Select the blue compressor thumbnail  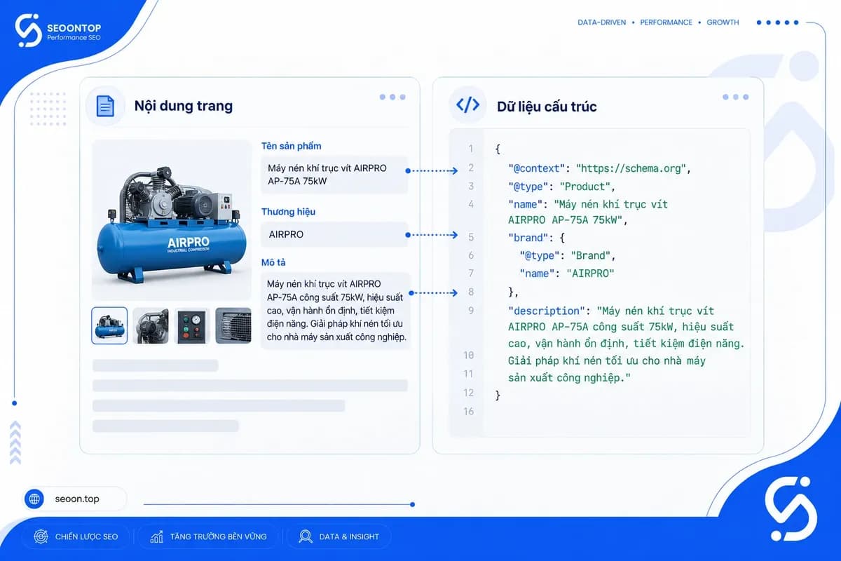[109, 325]
